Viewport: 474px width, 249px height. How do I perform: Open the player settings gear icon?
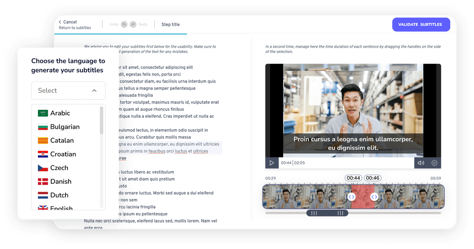(434, 163)
